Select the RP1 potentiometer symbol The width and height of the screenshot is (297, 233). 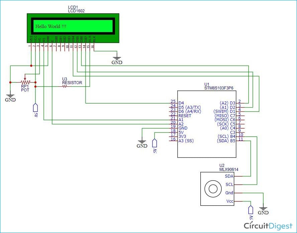coord(25,82)
